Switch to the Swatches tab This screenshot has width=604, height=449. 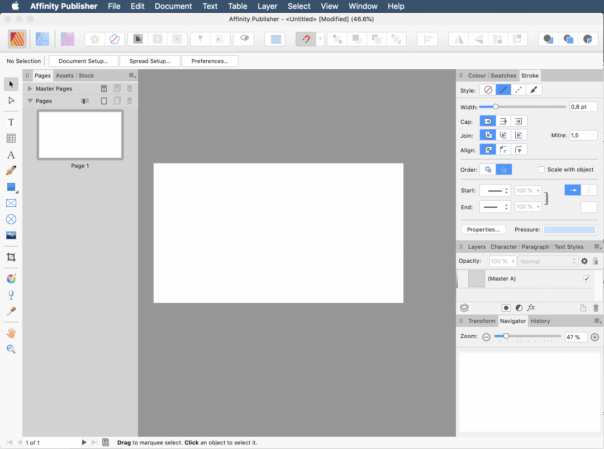coord(503,75)
